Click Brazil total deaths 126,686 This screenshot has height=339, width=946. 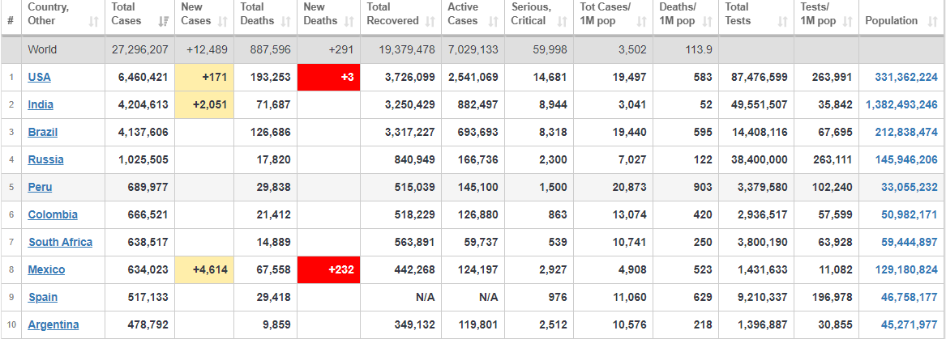(270, 132)
